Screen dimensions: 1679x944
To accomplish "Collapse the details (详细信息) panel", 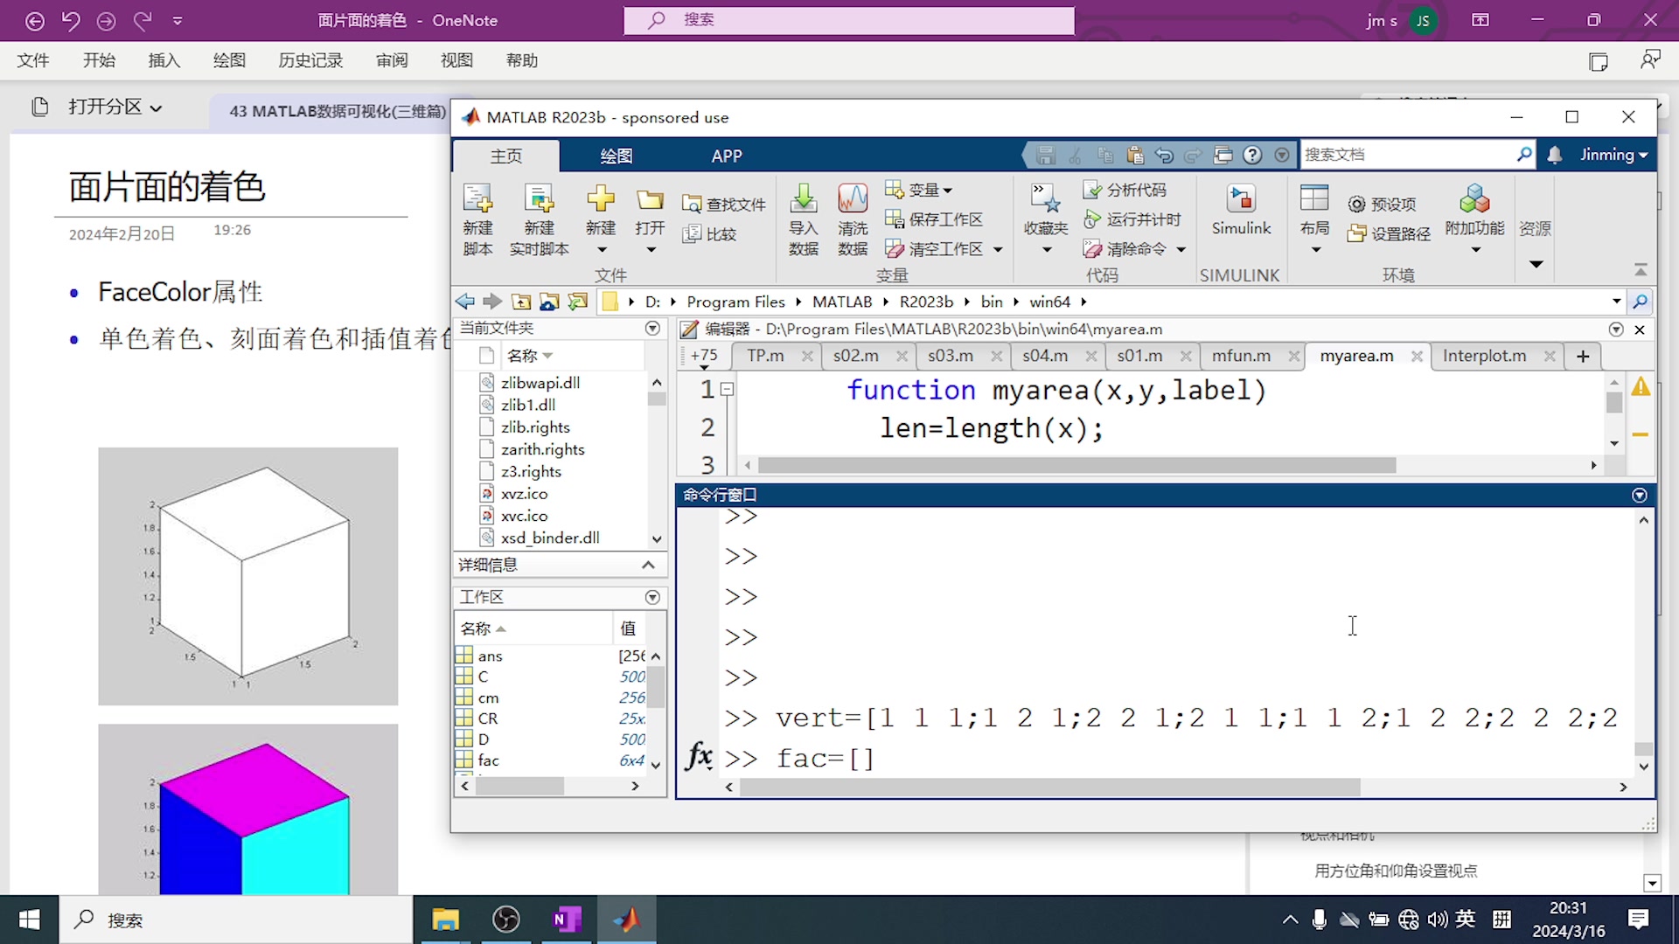I will [x=648, y=565].
